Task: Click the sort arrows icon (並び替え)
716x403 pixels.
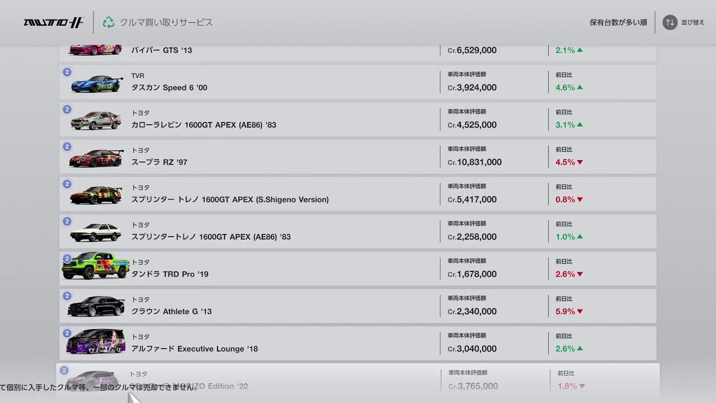Action: point(670,22)
